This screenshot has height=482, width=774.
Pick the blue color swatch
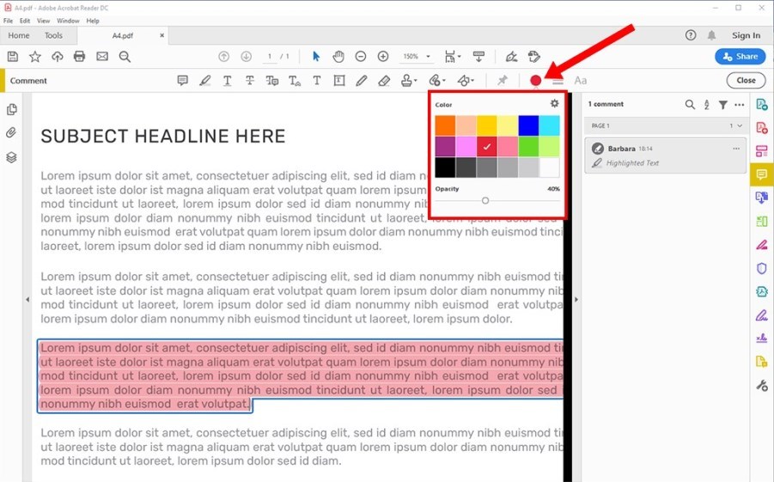[528, 125]
